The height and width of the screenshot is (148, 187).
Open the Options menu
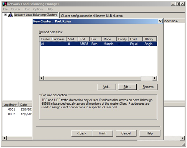point(38,9)
